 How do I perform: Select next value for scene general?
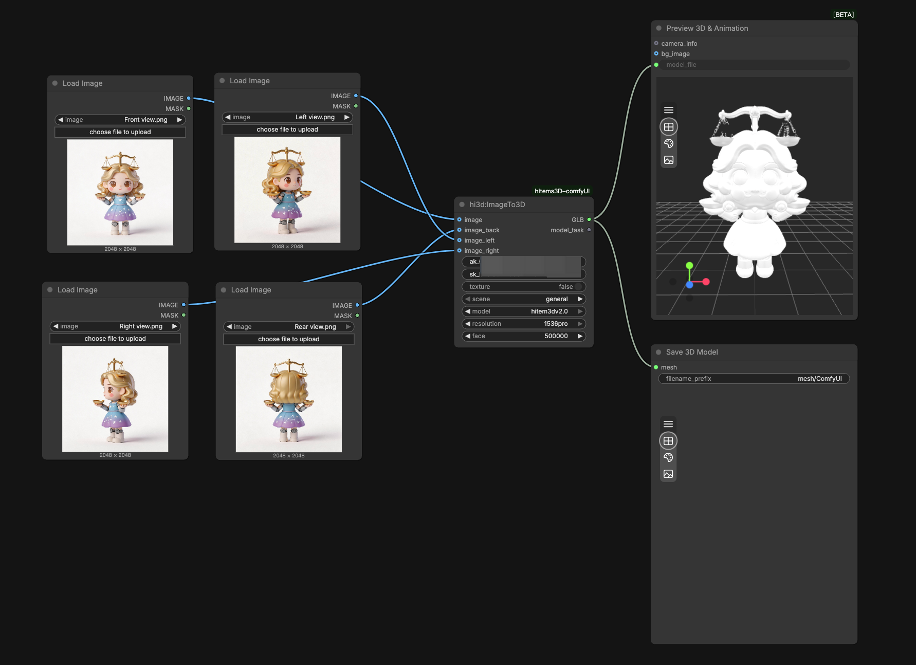[580, 299]
